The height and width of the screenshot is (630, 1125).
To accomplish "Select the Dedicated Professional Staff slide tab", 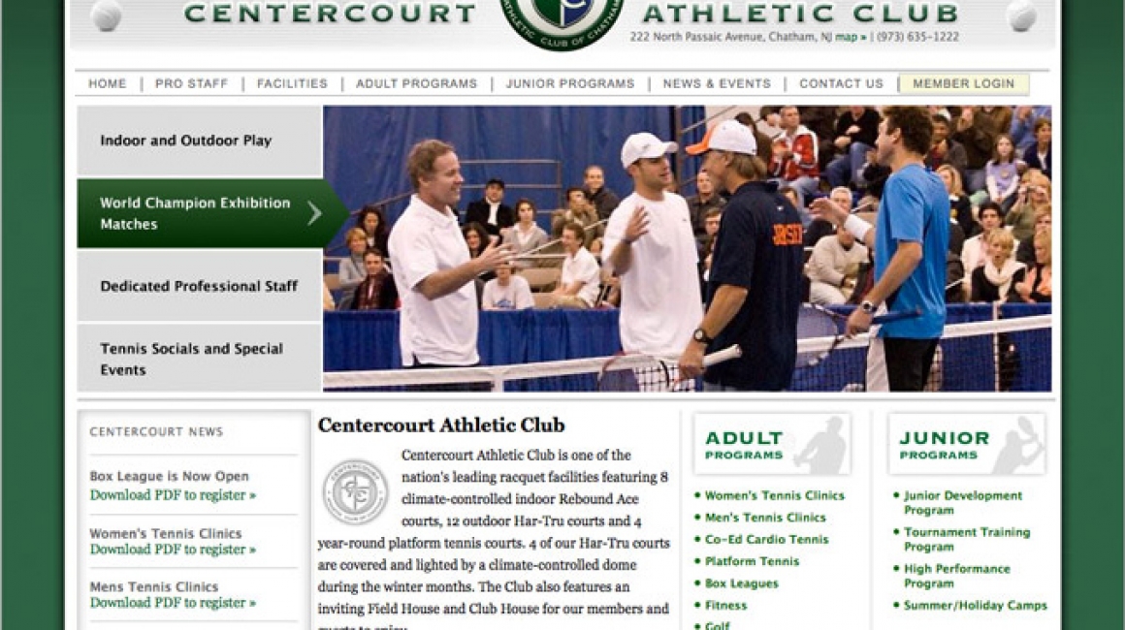I will pyautogui.click(x=200, y=286).
